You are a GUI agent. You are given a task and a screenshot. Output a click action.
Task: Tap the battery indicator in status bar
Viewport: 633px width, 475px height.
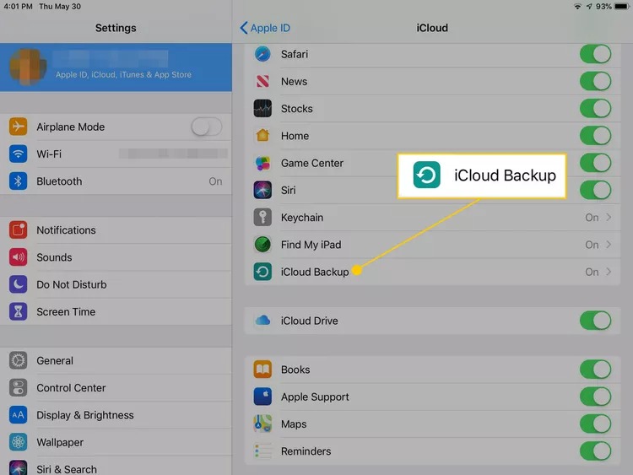(621, 7)
